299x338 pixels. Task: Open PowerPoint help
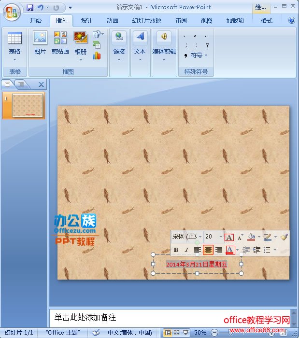(292, 20)
